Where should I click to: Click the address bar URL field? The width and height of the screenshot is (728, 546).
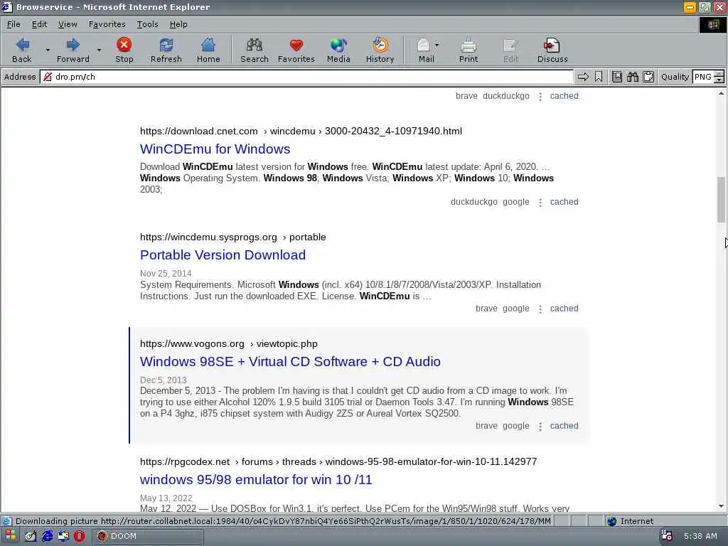pos(306,77)
